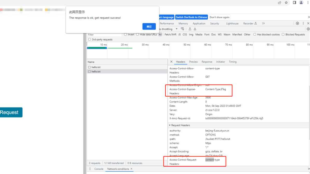This screenshot has width=310, height=174.
Task: Confirm the alert dialog with blue button
Action: tap(149, 26)
